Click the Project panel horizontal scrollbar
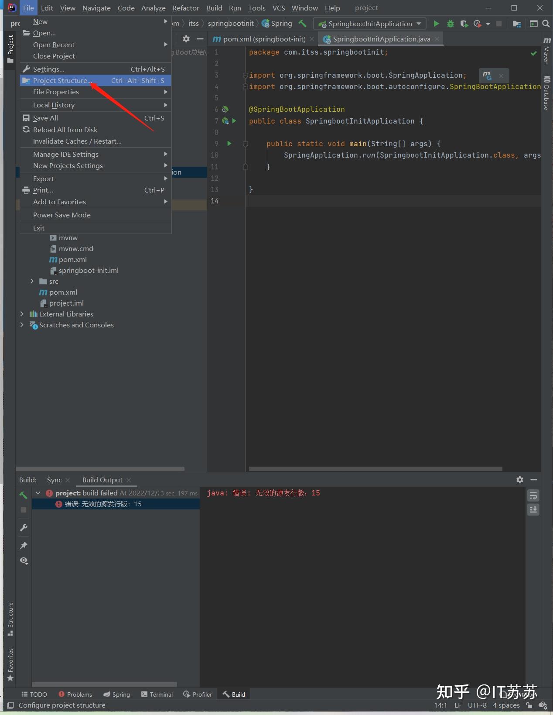The height and width of the screenshot is (715, 553). (x=100, y=469)
